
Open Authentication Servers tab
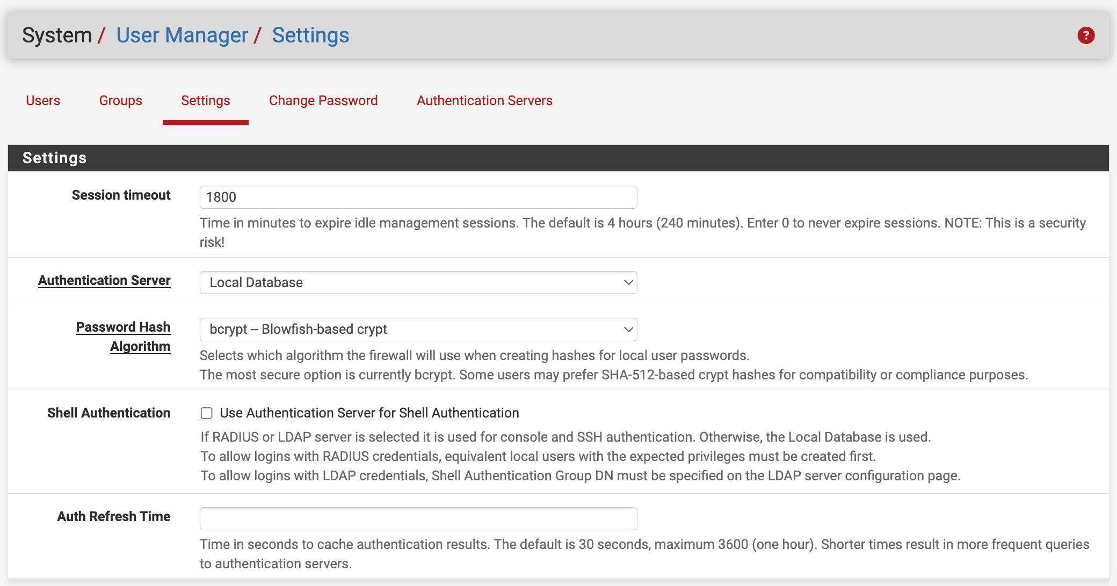(484, 100)
